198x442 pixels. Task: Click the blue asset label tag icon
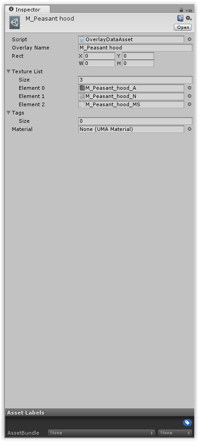(187, 422)
